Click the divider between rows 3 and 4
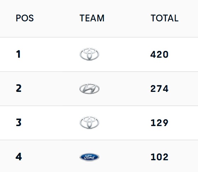This screenshot has width=198, height=172. pos(99,140)
